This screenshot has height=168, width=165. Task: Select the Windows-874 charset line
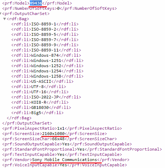pyautogui.click(x=45, y=55)
